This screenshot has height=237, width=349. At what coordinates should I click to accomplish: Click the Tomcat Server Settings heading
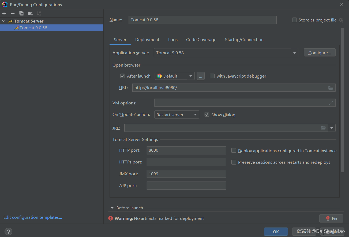tap(135, 140)
